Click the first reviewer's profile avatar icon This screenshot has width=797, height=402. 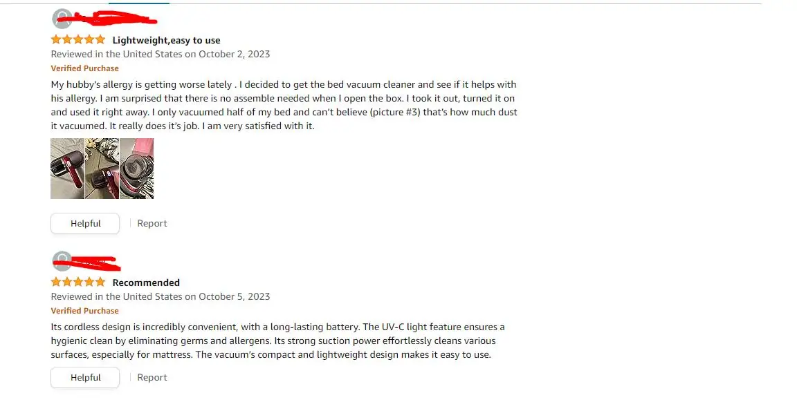pos(62,18)
